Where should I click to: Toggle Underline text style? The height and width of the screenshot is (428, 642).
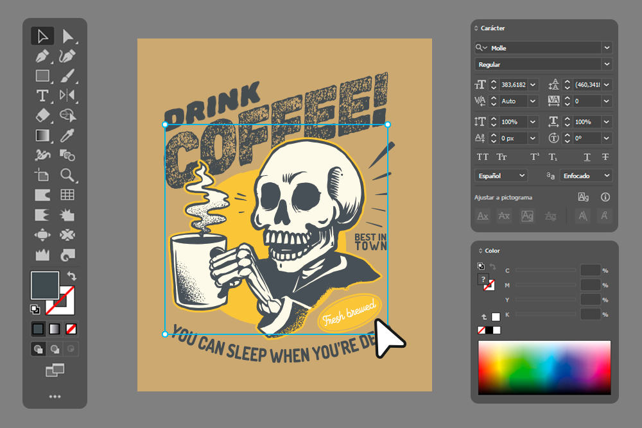pyautogui.click(x=587, y=157)
